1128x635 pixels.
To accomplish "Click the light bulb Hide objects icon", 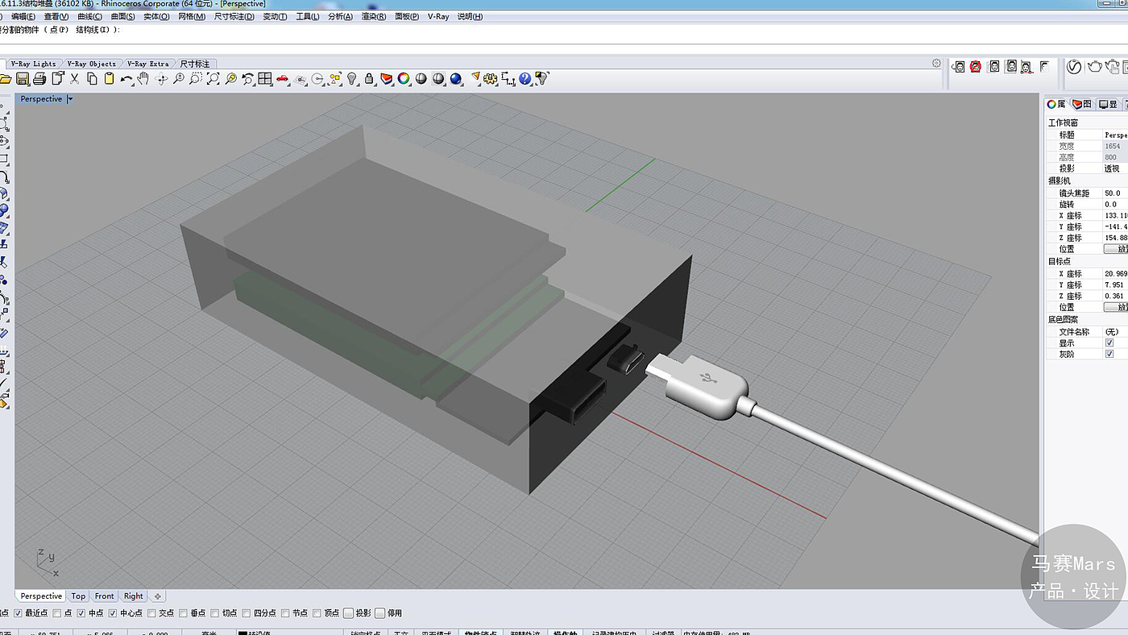I will tap(352, 78).
